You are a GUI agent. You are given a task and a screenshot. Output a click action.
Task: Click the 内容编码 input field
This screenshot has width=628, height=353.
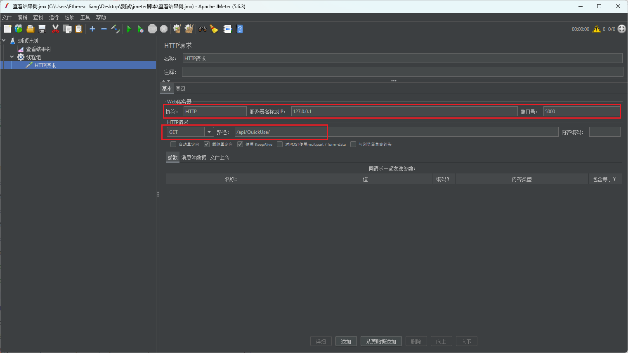click(x=604, y=132)
